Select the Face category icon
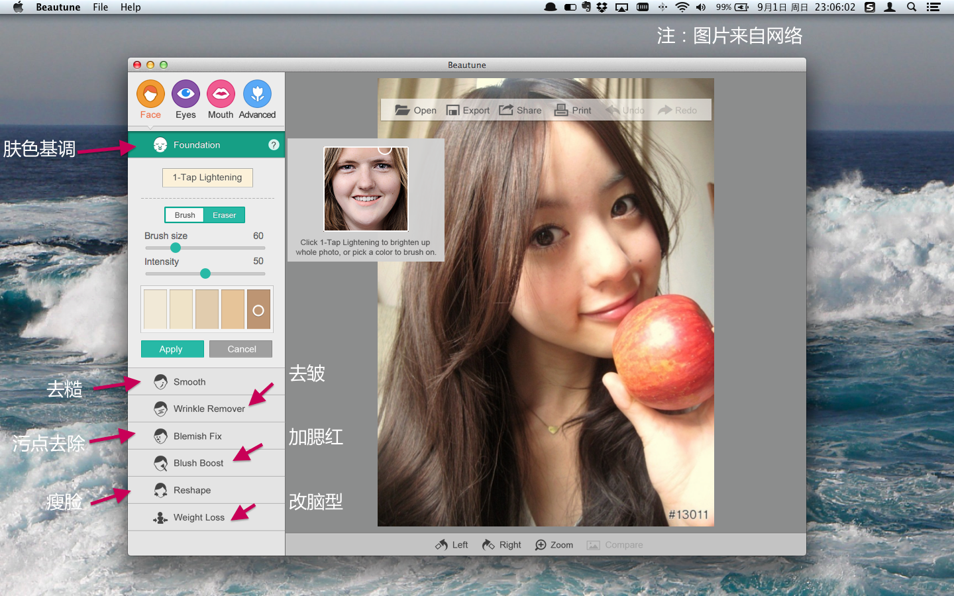 click(x=150, y=94)
